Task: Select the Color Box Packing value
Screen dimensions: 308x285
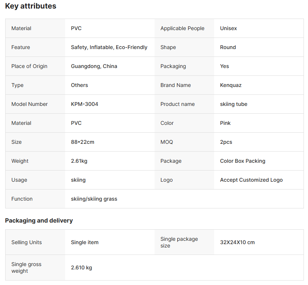Action: coord(242,161)
